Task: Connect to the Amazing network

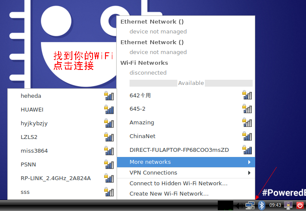Action: point(186,123)
